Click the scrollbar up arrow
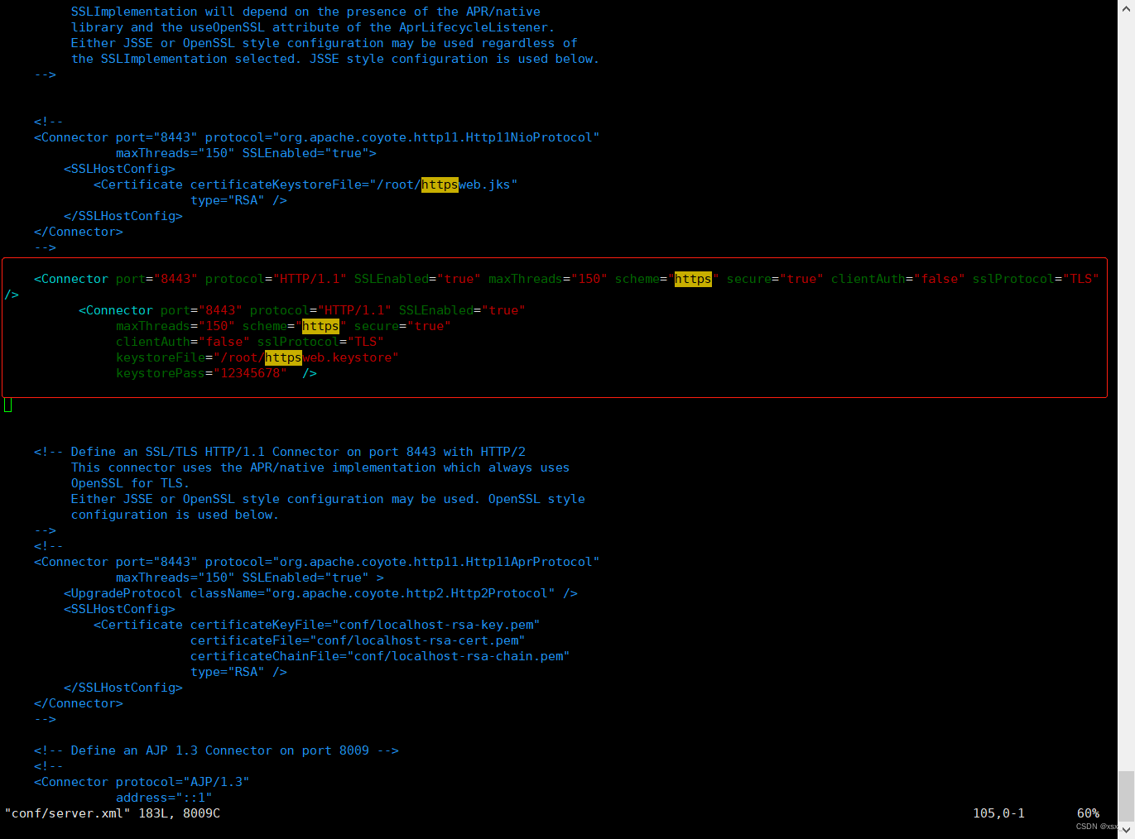This screenshot has height=839, width=1135. (x=1126, y=7)
